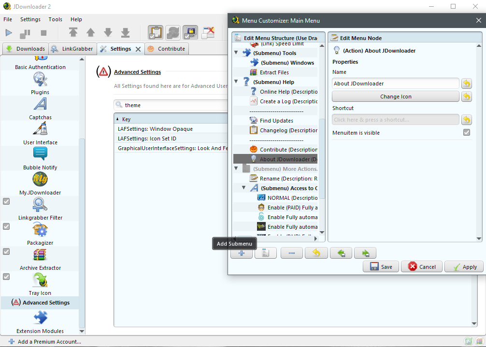Move selection to bottom with the barred down arrow
Image resolution: width=486 pixels, height=347 pixels.
[125, 32]
